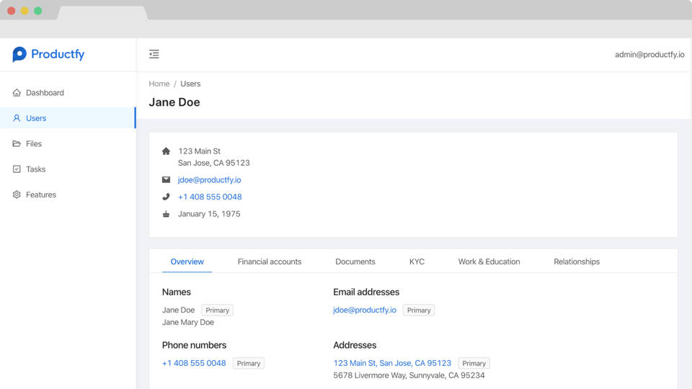This screenshot has height=389, width=692.
Task: Open the Relationships tab
Action: coord(576,261)
